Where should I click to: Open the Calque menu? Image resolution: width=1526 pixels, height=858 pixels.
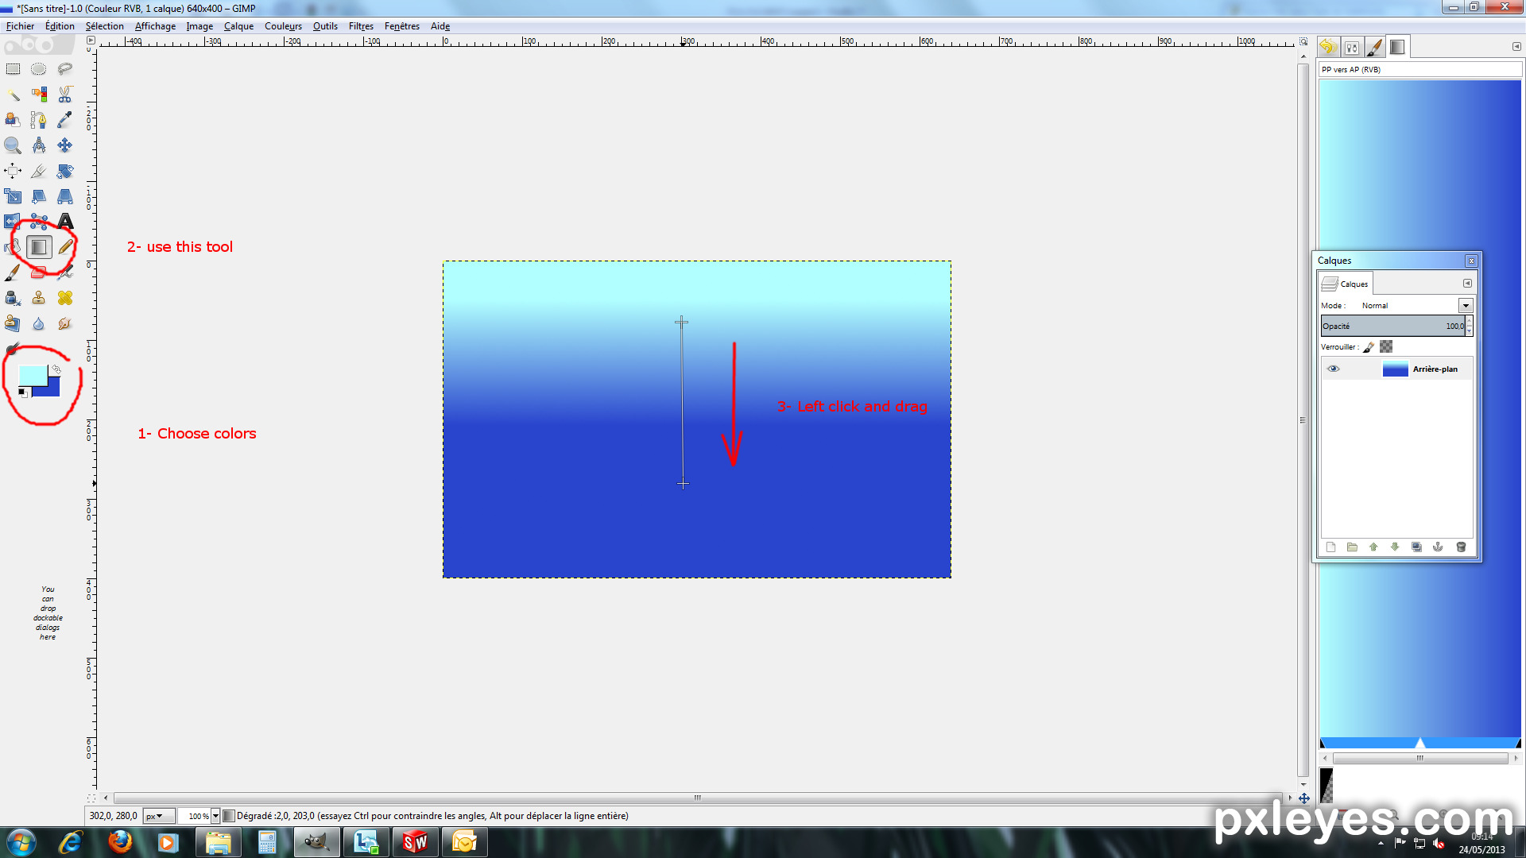[x=238, y=26]
